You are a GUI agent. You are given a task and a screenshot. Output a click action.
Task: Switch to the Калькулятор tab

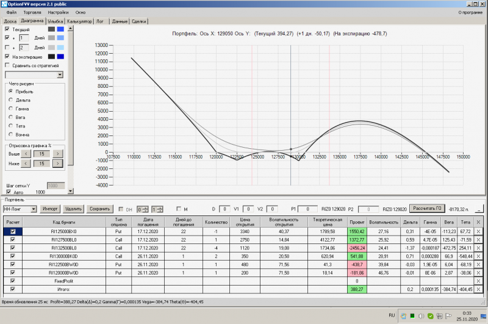point(79,21)
